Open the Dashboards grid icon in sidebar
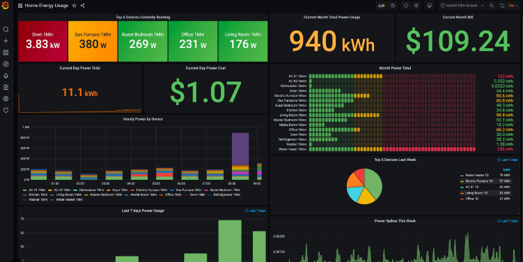Image resolution: width=523 pixels, height=262 pixels. click(x=6, y=53)
